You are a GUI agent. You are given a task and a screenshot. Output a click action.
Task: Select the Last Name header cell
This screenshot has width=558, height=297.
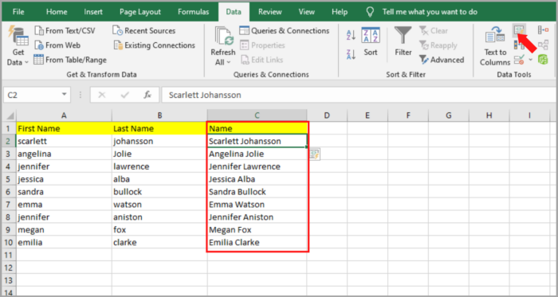click(159, 128)
